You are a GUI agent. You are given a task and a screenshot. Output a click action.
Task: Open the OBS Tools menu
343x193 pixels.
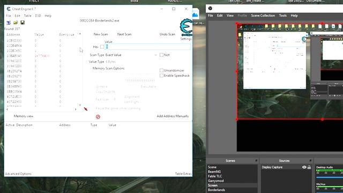(x=282, y=16)
